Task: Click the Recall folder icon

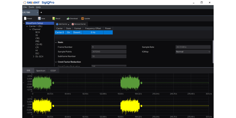Action: pos(54,19)
